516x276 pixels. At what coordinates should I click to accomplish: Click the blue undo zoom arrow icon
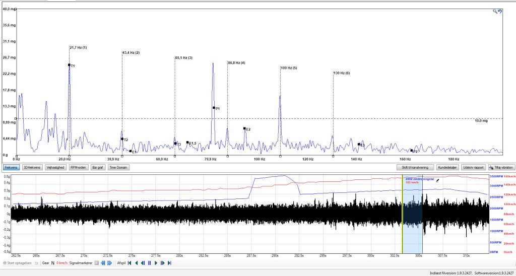point(500,11)
